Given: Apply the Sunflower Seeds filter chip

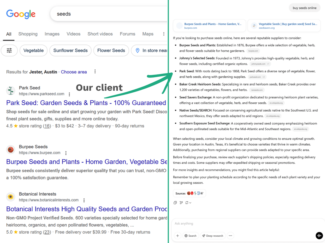Looking at the screenshot, I should coord(70,50).
